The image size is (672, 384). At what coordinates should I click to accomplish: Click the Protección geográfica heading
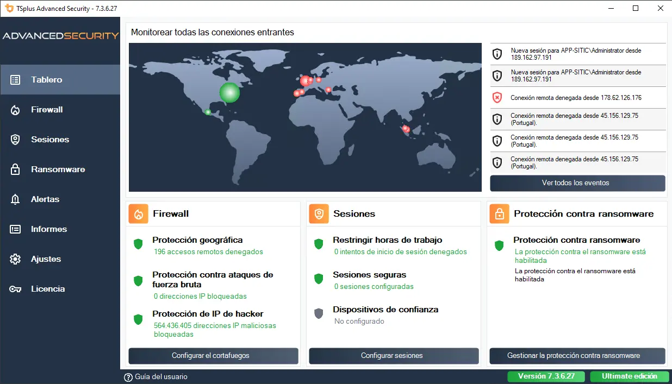point(197,240)
